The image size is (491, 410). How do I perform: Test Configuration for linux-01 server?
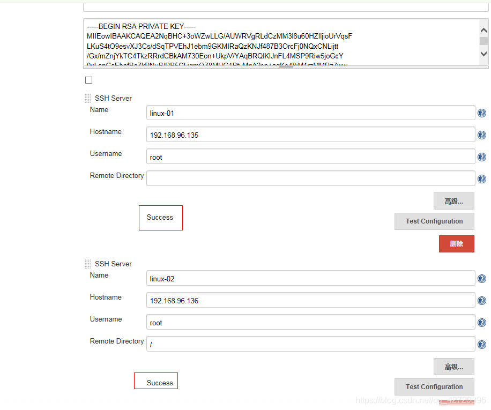(434, 221)
